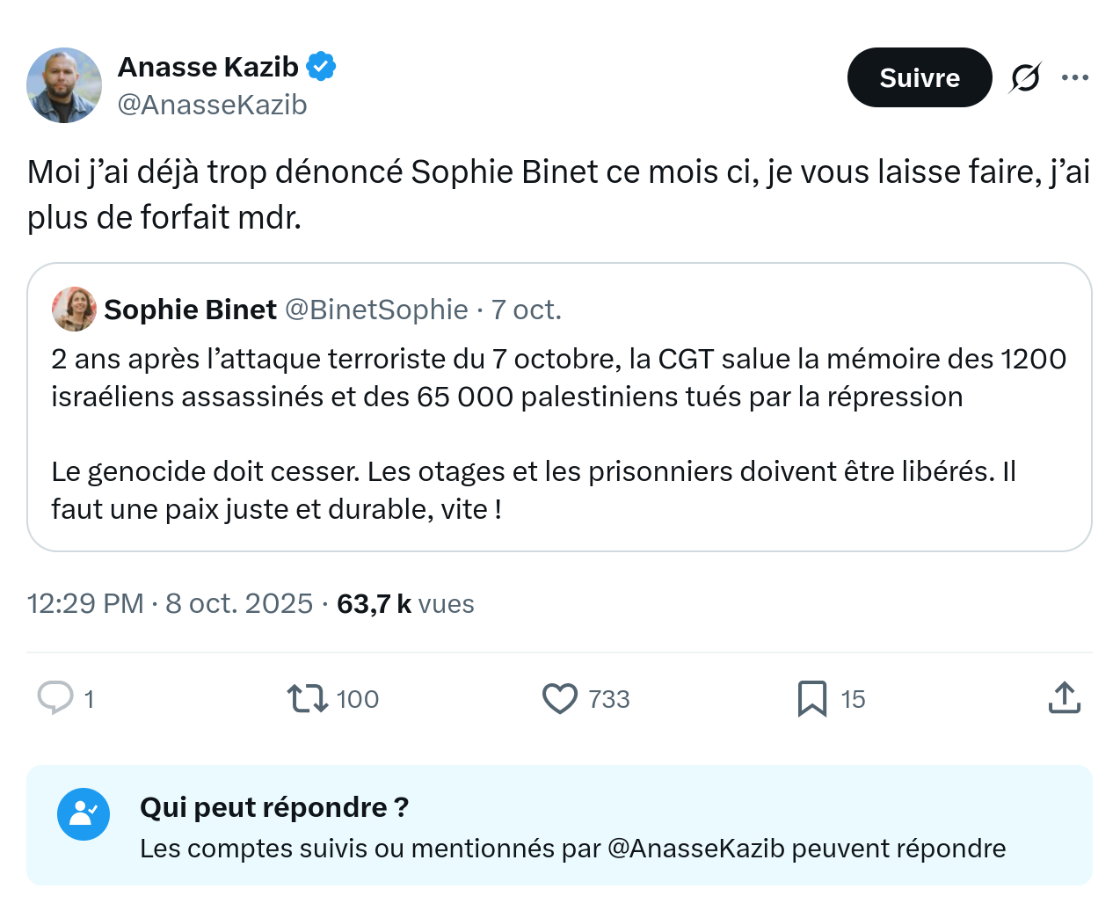Follow Anasse Kazib with Suivre button
This screenshot has height=911, width=1120.
coord(919,78)
